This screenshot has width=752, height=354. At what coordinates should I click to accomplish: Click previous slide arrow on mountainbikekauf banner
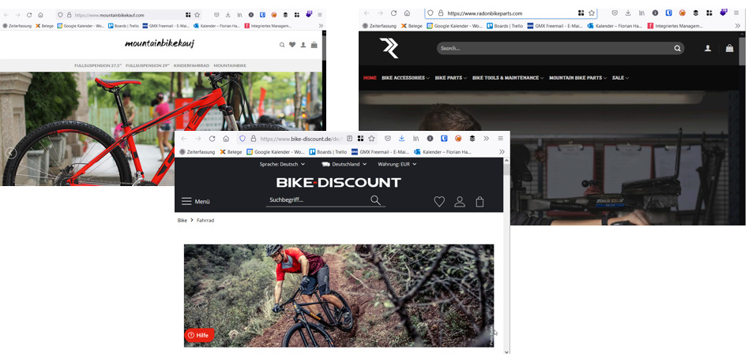[10, 153]
